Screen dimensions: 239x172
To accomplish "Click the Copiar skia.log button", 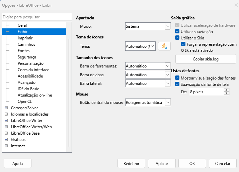I will (206, 59).
